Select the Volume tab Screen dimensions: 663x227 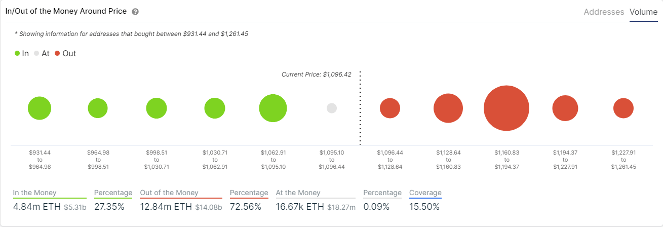pos(643,12)
